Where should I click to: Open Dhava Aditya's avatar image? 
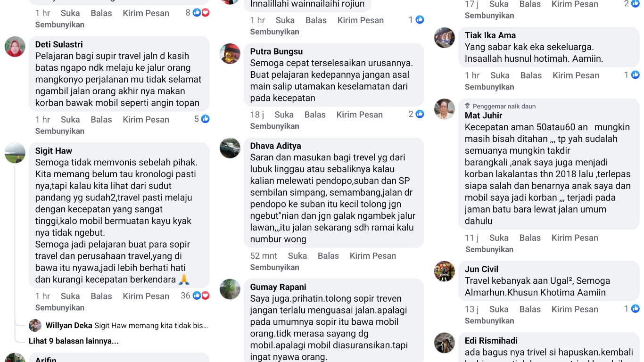click(x=230, y=148)
